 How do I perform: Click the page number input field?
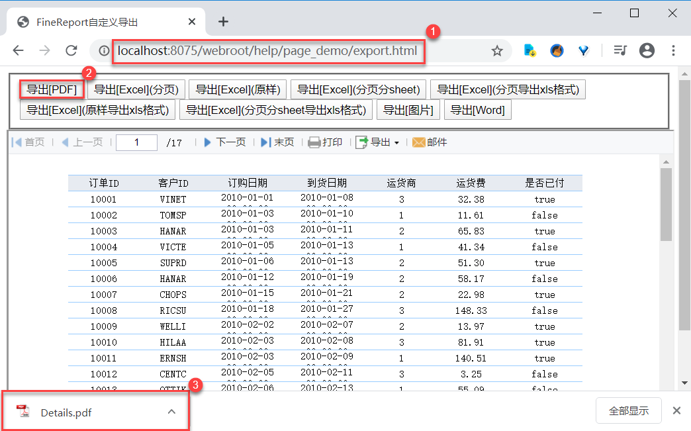136,142
